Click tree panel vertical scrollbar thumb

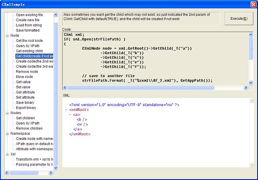(x=56, y=94)
